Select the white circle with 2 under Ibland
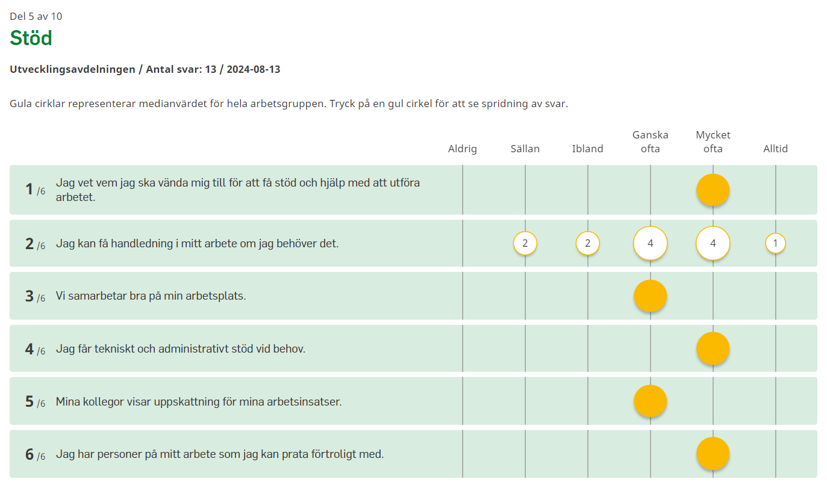Image resolution: width=827 pixels, height=488 pixels. tap(587, 244)
